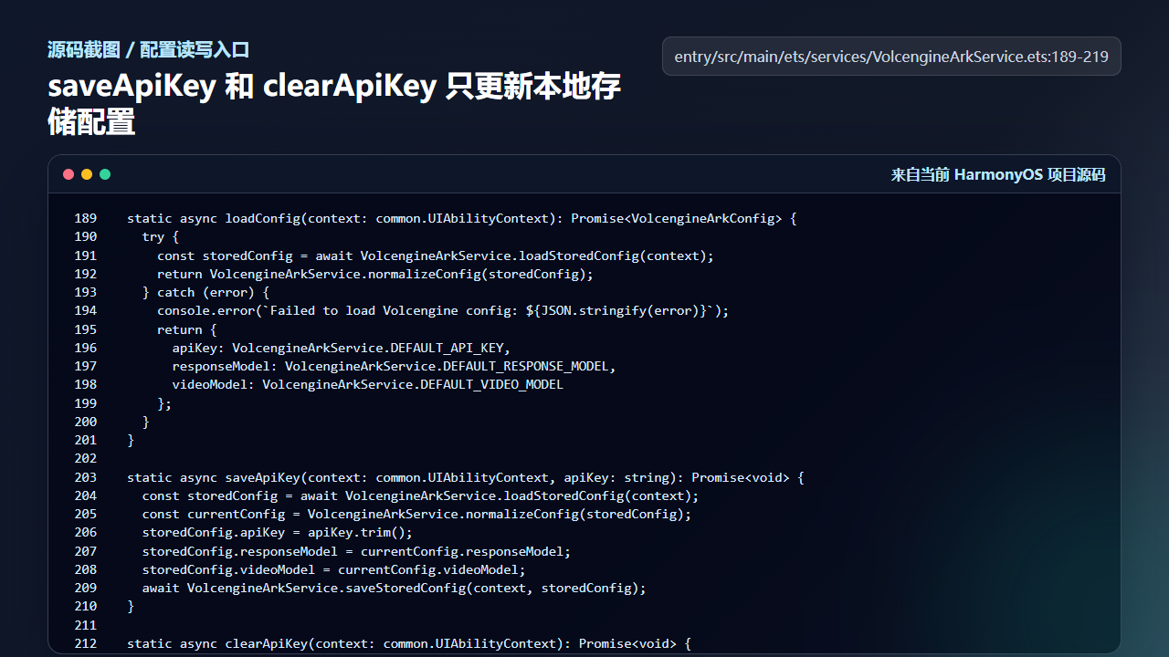Click the 'const currentConfig' line 205

[416, 514]
